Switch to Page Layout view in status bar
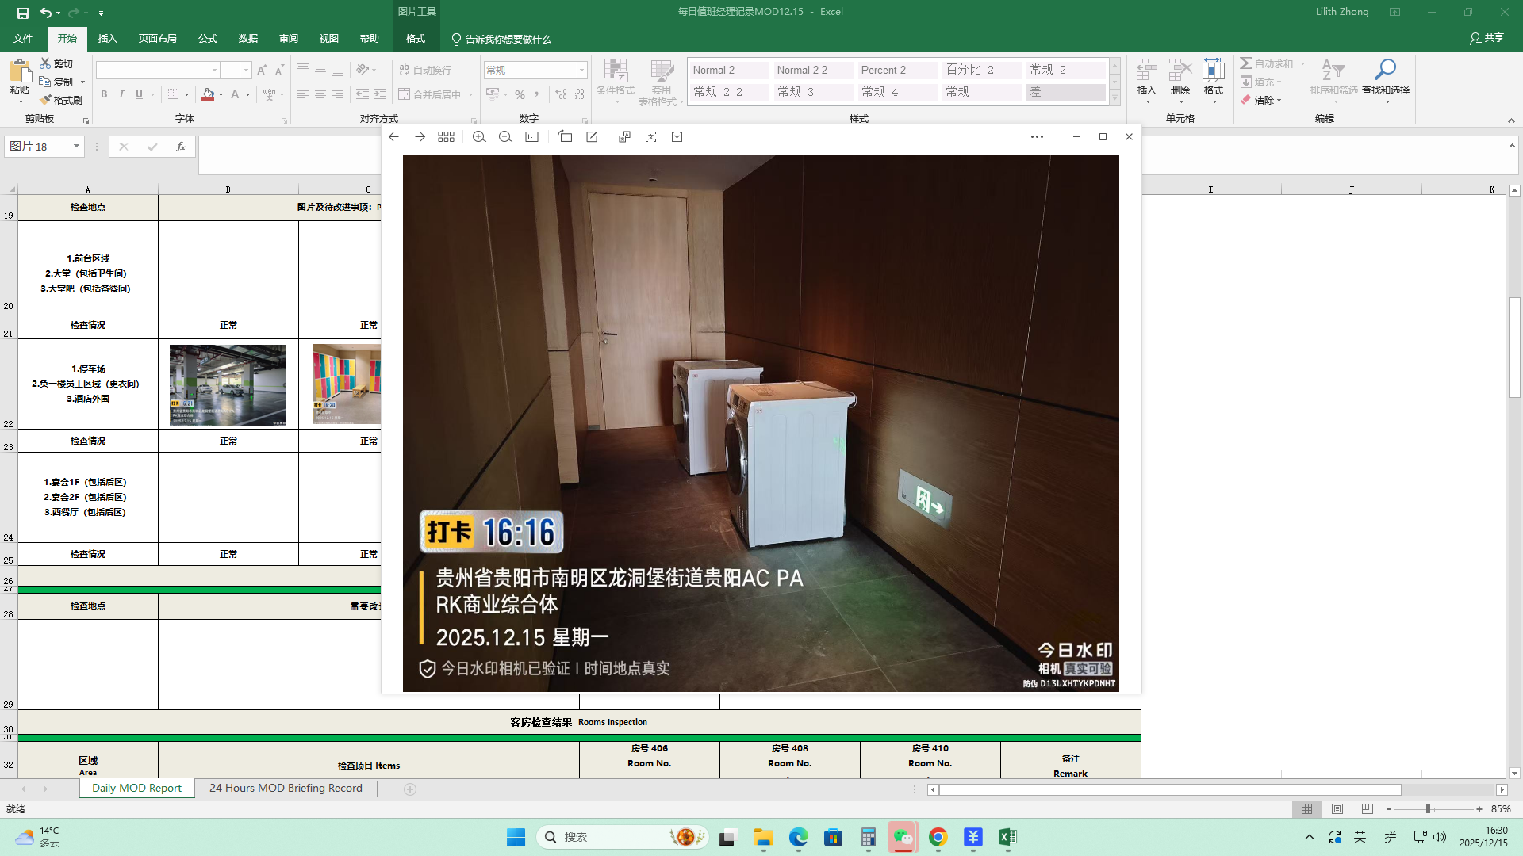Viewport: 1523px width, 856px height. coord(1337,809)
